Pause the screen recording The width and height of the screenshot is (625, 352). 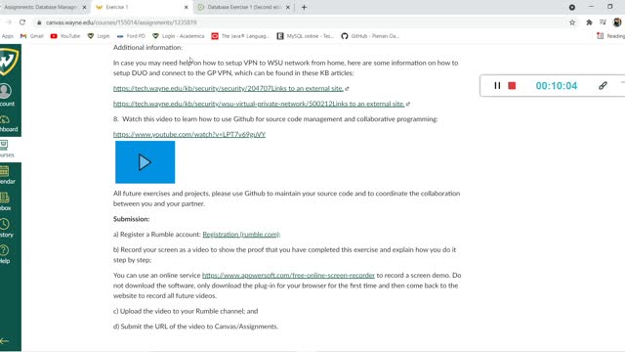click(497, 85)
